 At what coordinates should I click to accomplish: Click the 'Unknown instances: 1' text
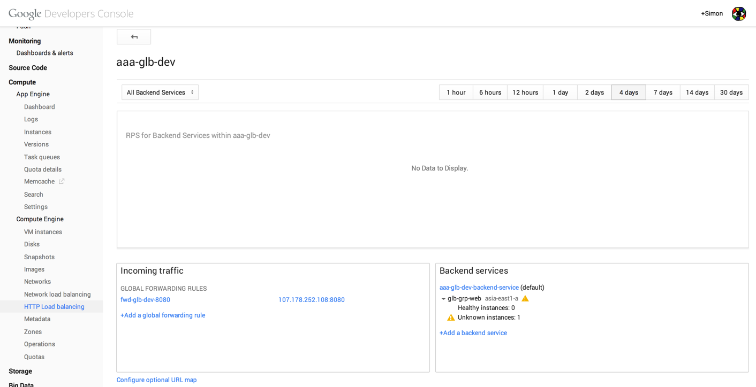(x=489, y=318)
